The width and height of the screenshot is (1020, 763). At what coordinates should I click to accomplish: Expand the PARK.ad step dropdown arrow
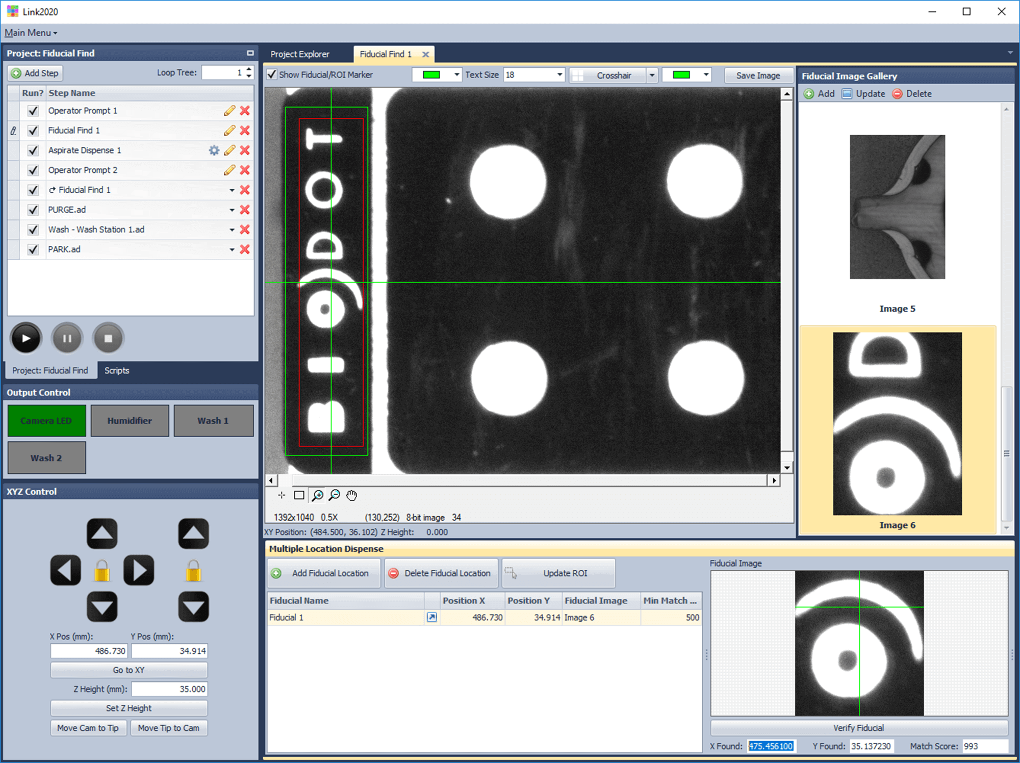[x=232, y=250]
